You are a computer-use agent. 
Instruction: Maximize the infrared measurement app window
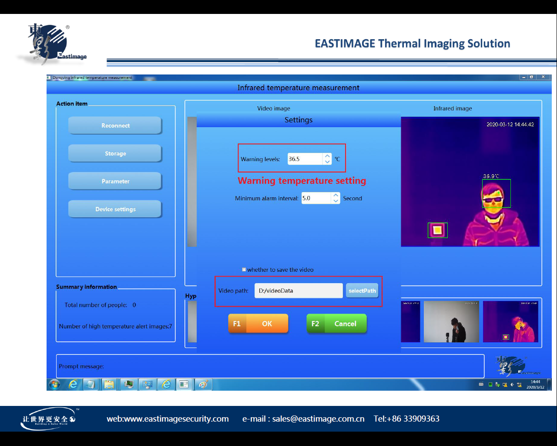coord(531,77)
